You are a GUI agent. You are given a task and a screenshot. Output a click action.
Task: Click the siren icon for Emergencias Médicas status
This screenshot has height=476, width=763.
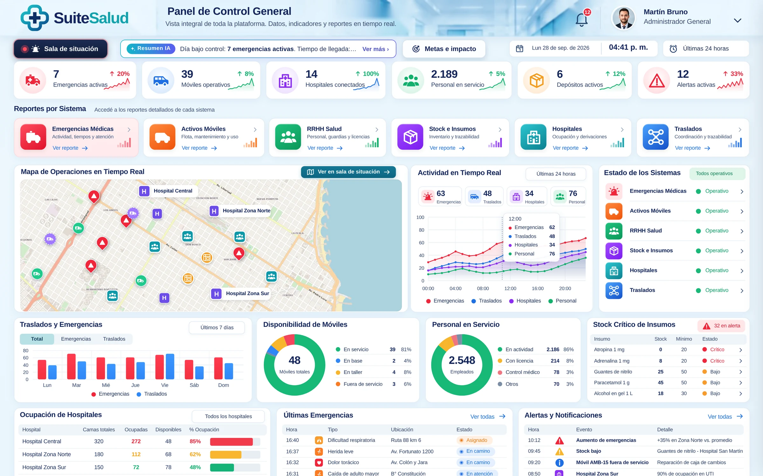click(614, 191)
